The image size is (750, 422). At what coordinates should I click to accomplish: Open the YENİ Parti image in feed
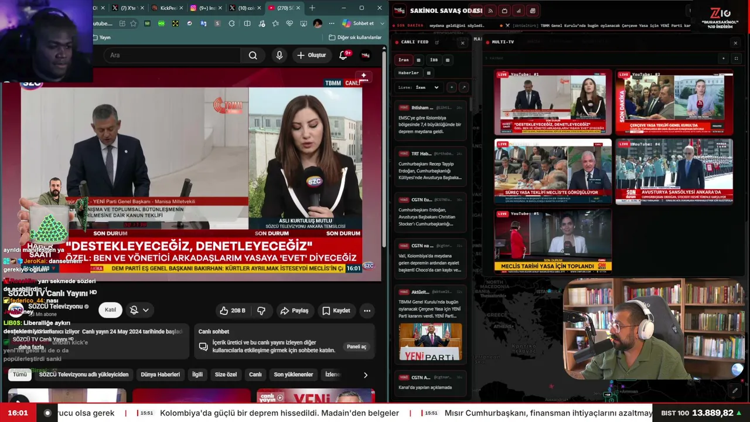click(x=431, y=341)
